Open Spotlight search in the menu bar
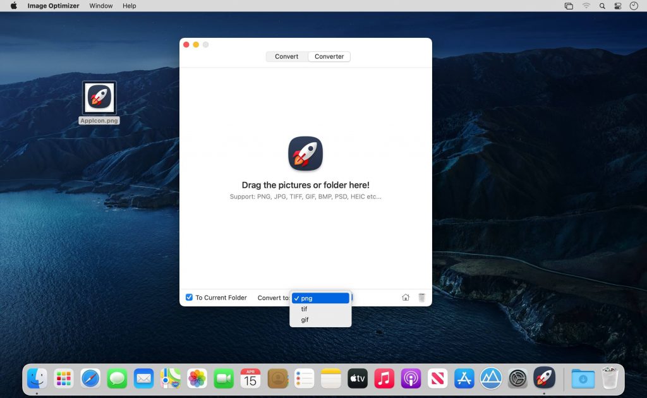Screen dimensions: 647x398 click(602, 6)
